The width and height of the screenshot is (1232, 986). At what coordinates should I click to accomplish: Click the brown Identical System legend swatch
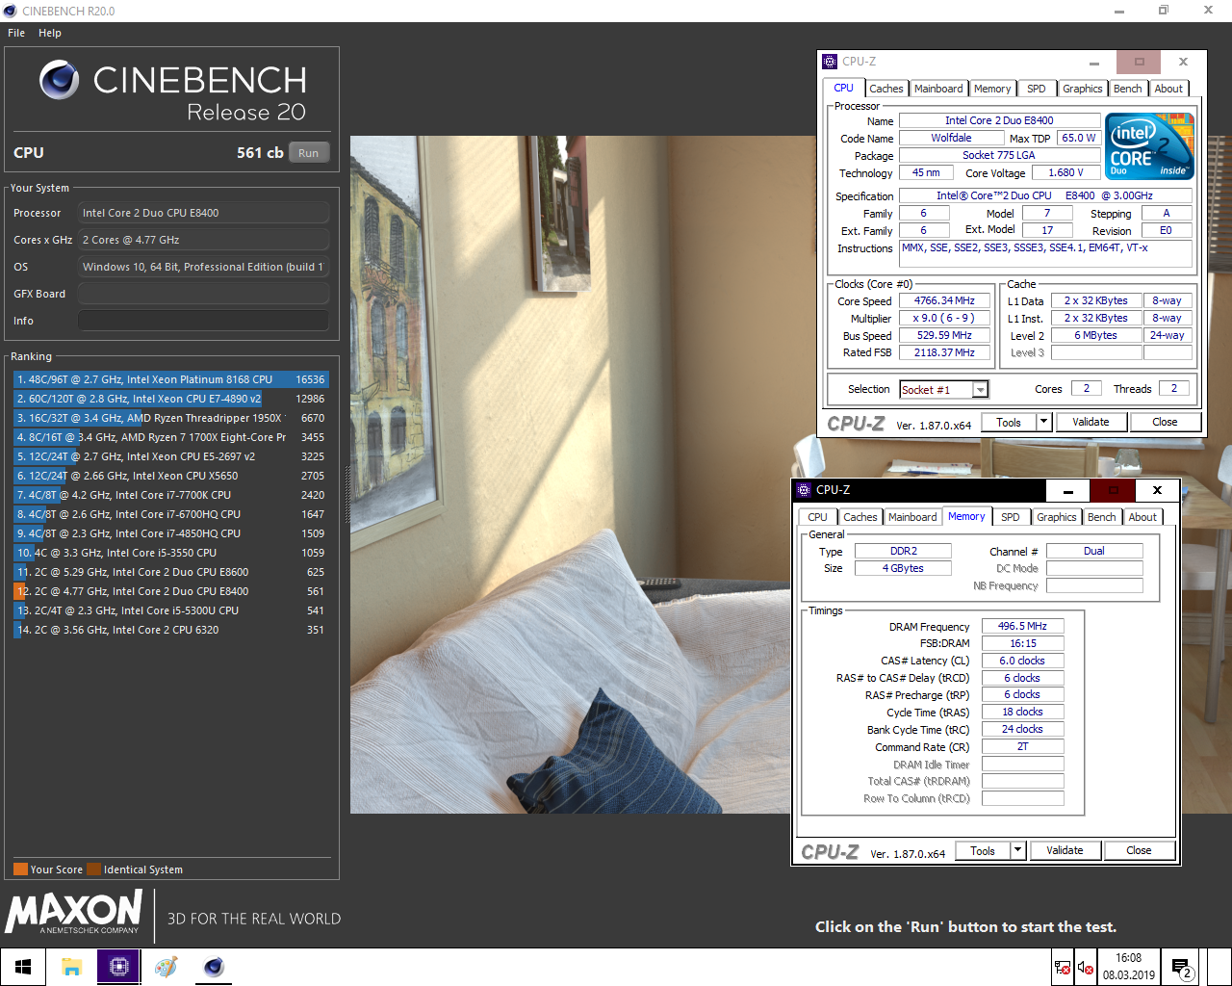coord(93,869)
